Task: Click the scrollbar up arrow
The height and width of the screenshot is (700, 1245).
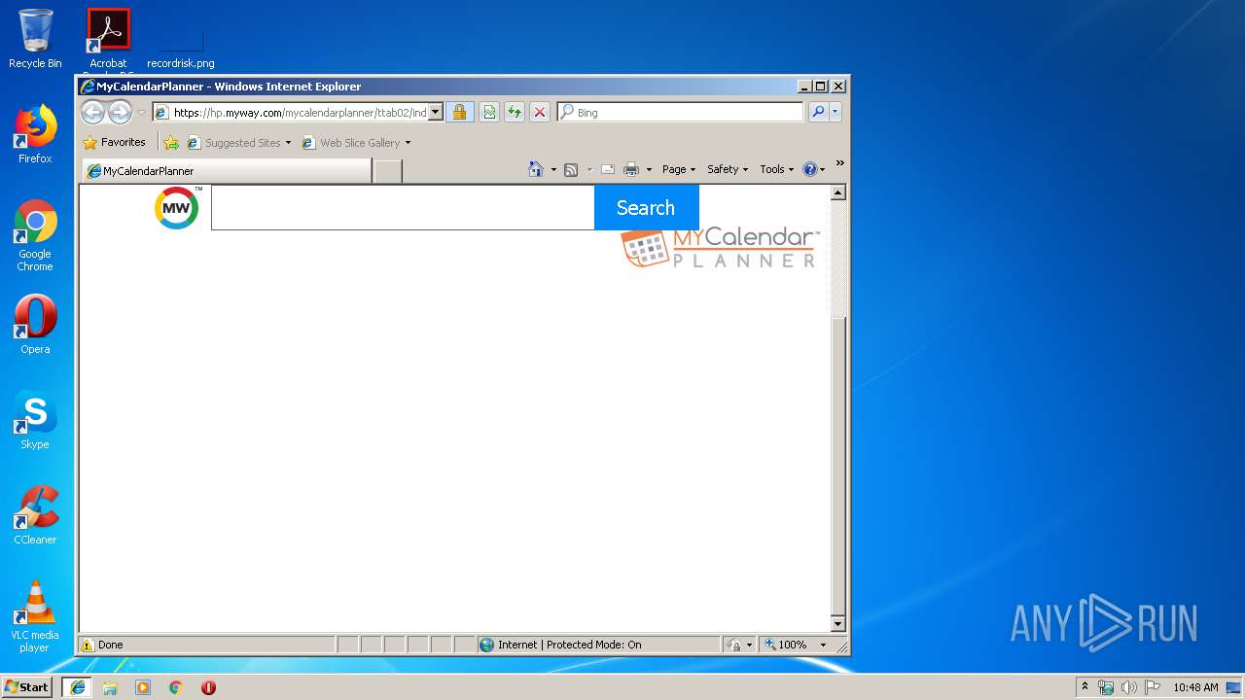Action: pyautogui.click(x=838, y=192)
